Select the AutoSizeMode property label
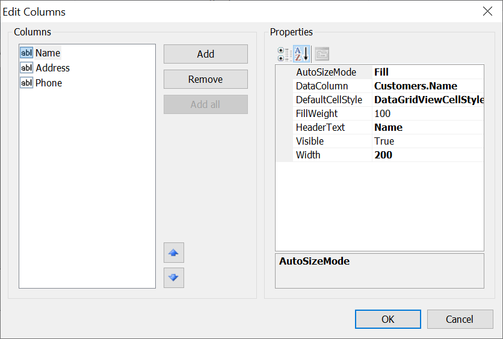This screenshot has height=339, width=503. [326, 72]
